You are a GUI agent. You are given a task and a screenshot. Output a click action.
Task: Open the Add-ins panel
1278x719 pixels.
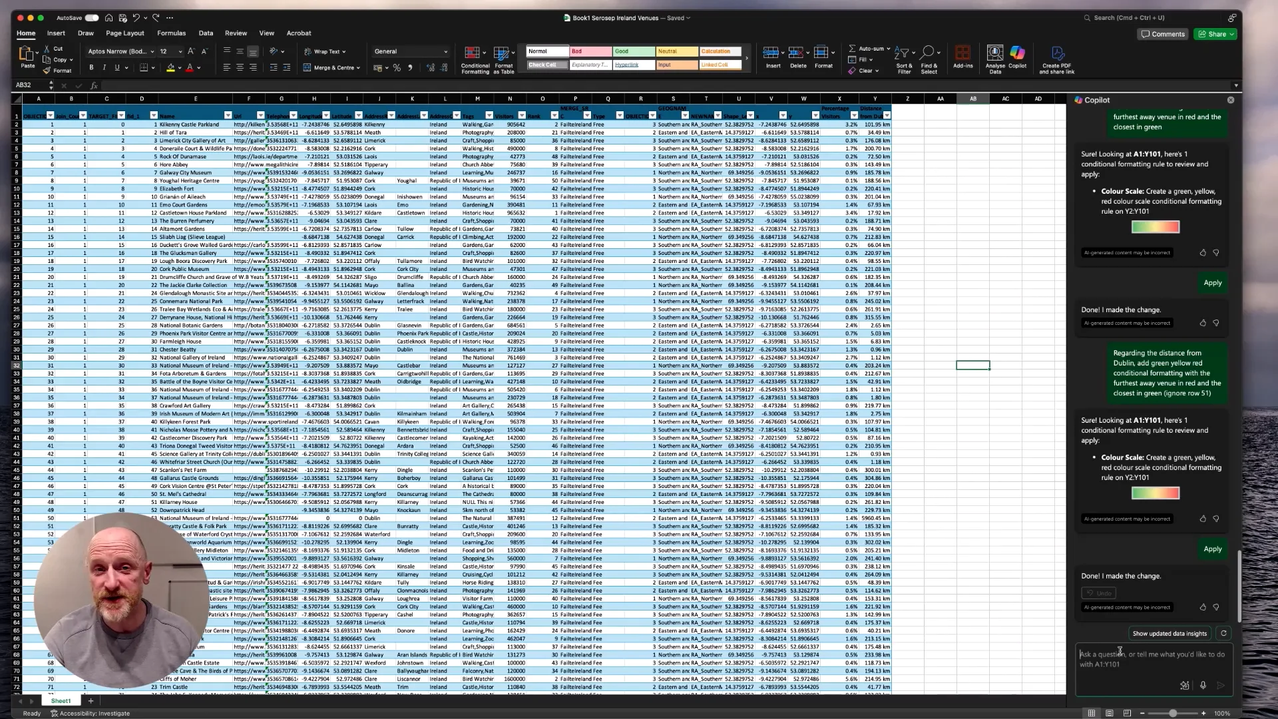(x=962, y=57)
